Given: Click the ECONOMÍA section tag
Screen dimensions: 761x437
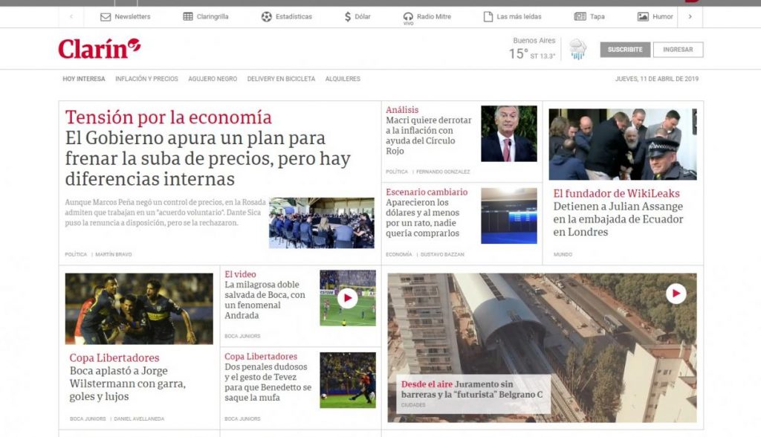Looking at the screenshot, I should pos(398,254).
